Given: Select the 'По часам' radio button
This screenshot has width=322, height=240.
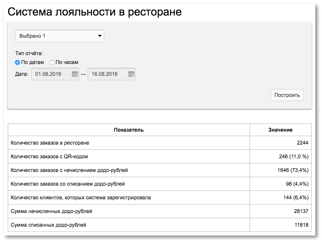Looking at the screenshot, I should [x=52, y=62].
